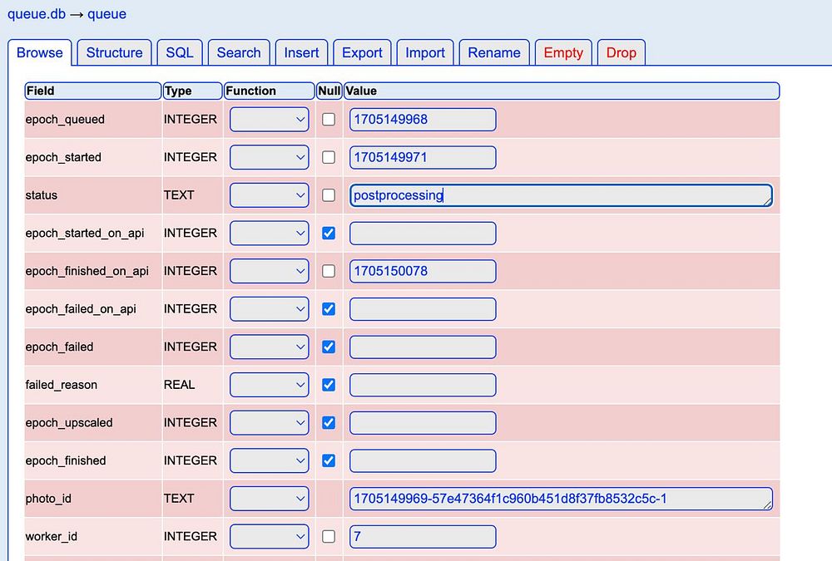Open the Export tab
This screenshot has width=832, height=561.
tap(362, 52)
